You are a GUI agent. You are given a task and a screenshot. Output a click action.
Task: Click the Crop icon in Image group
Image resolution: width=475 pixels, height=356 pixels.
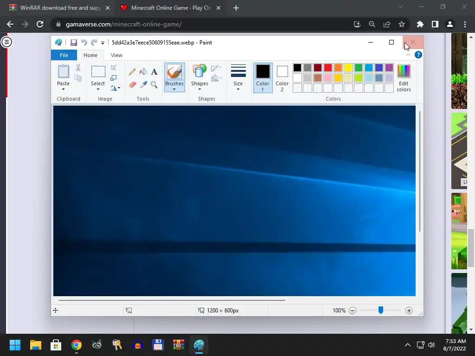(x=113, y=68)
